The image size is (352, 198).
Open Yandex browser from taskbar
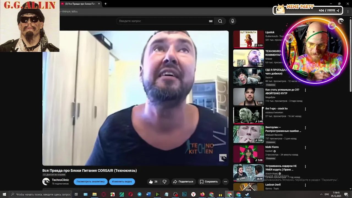pos(193,194)
